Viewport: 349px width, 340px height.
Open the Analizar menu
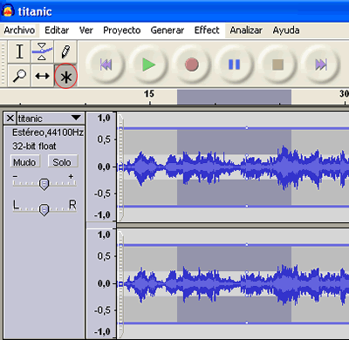[x=246, y=30]
